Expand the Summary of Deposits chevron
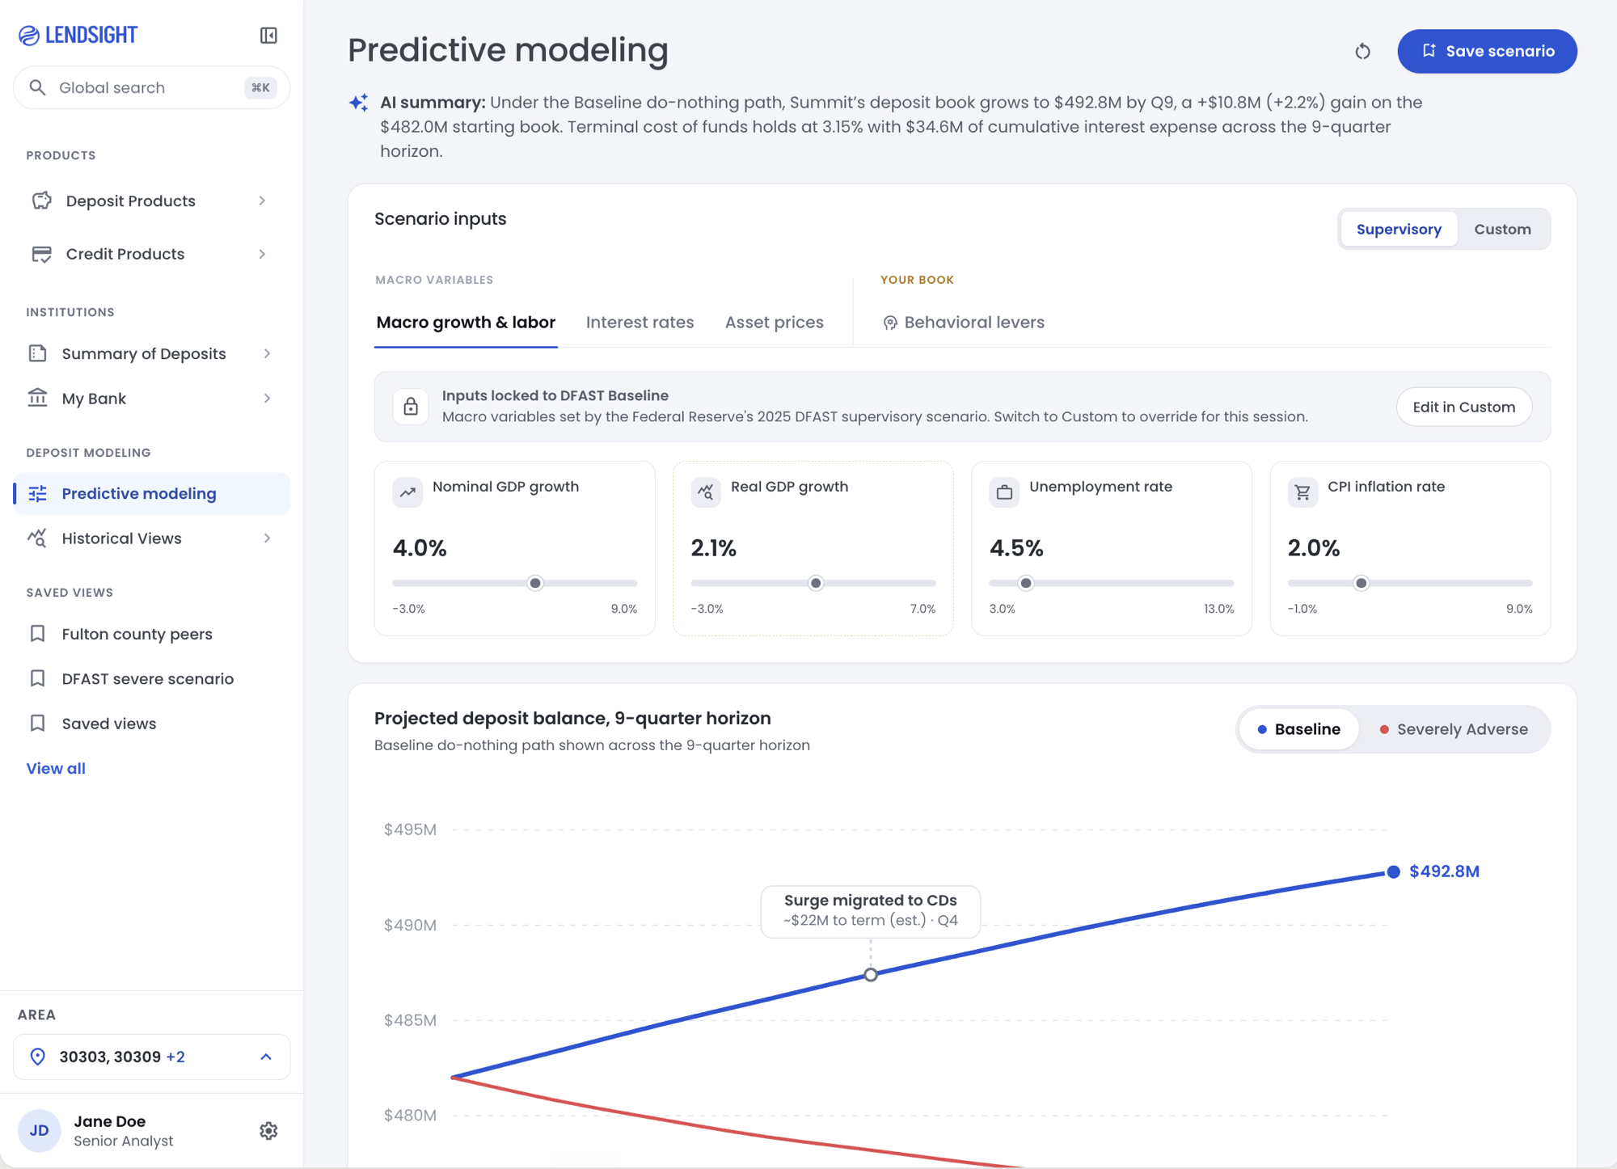Viewport: 1617px width, 1169px height. point(267,353)
